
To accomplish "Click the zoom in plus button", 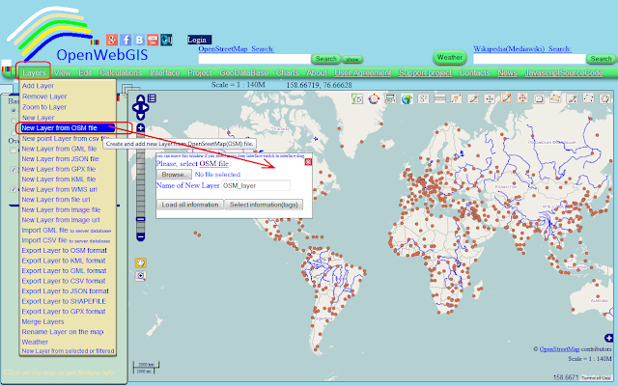I will 141,127.
